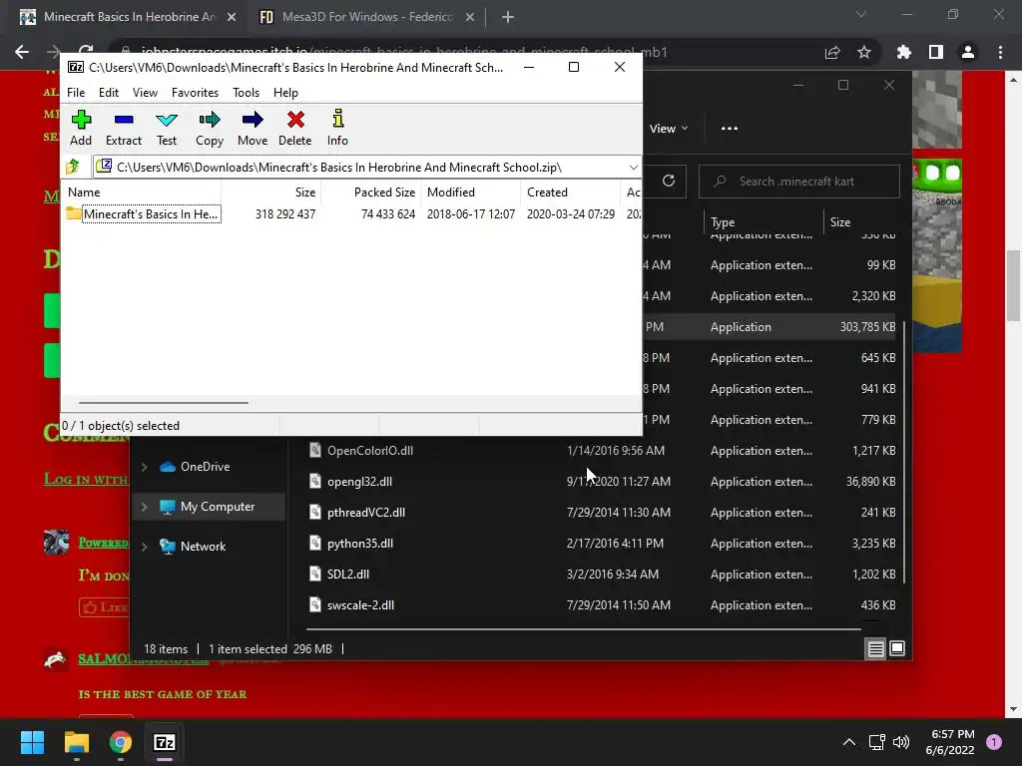The image size is (1022, 766).
Task: Select the swscale-2.dll file
Action: [360, 605]
